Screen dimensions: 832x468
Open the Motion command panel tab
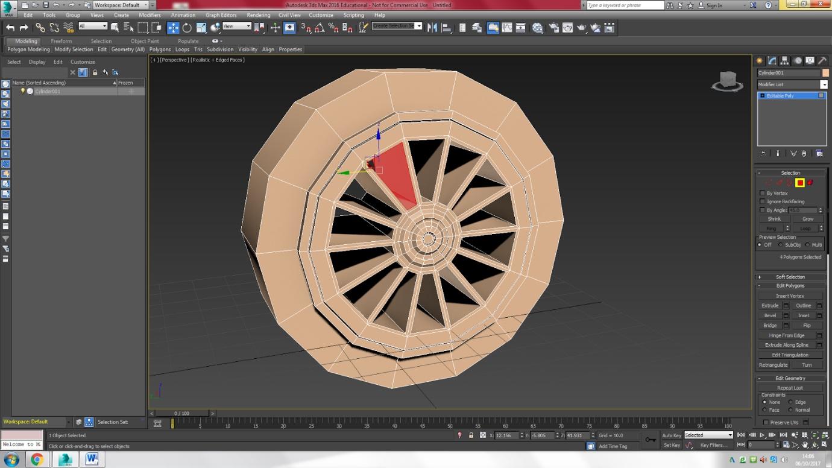(798, 61)
